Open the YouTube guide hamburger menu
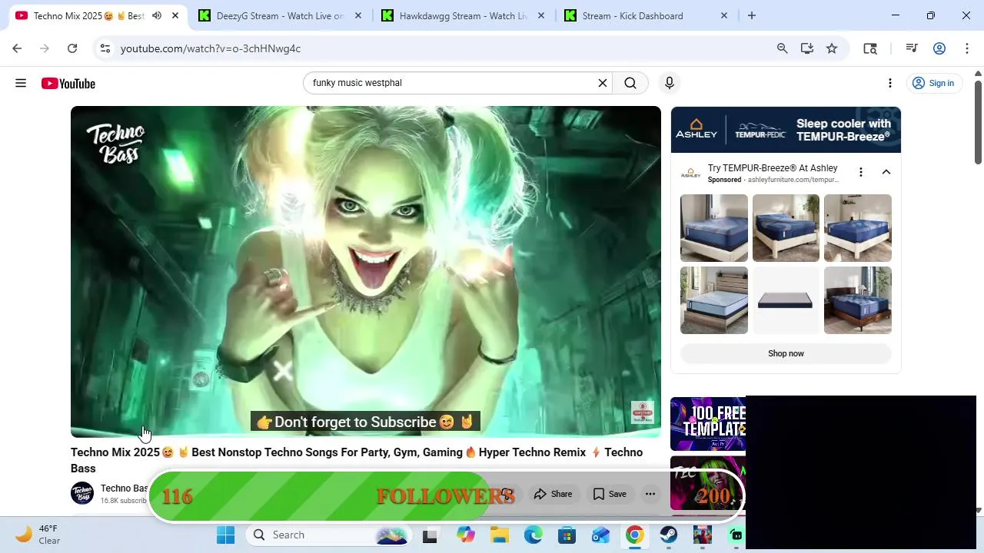984x553 pixels. pyautogui.click(x=21, y=83)
